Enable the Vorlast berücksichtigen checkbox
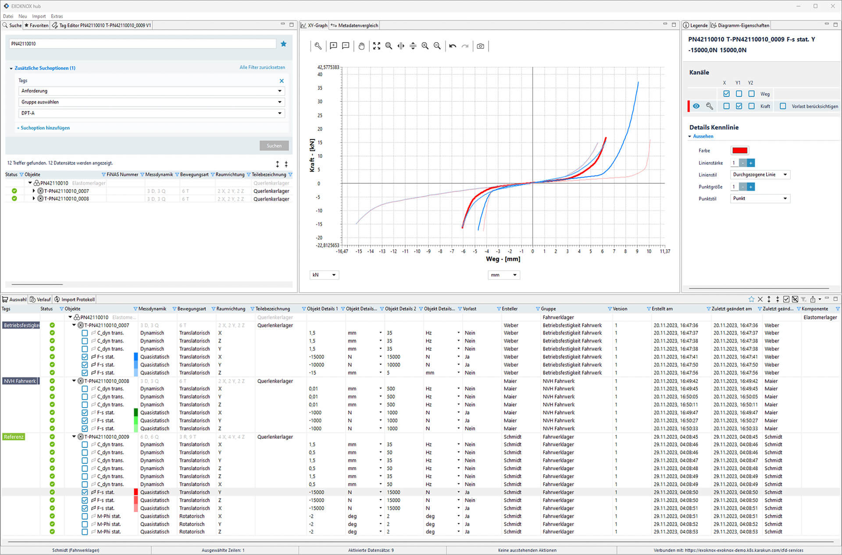Image resolution: width=842 pixels, height=555 pixels. click(x=783, y=106)
